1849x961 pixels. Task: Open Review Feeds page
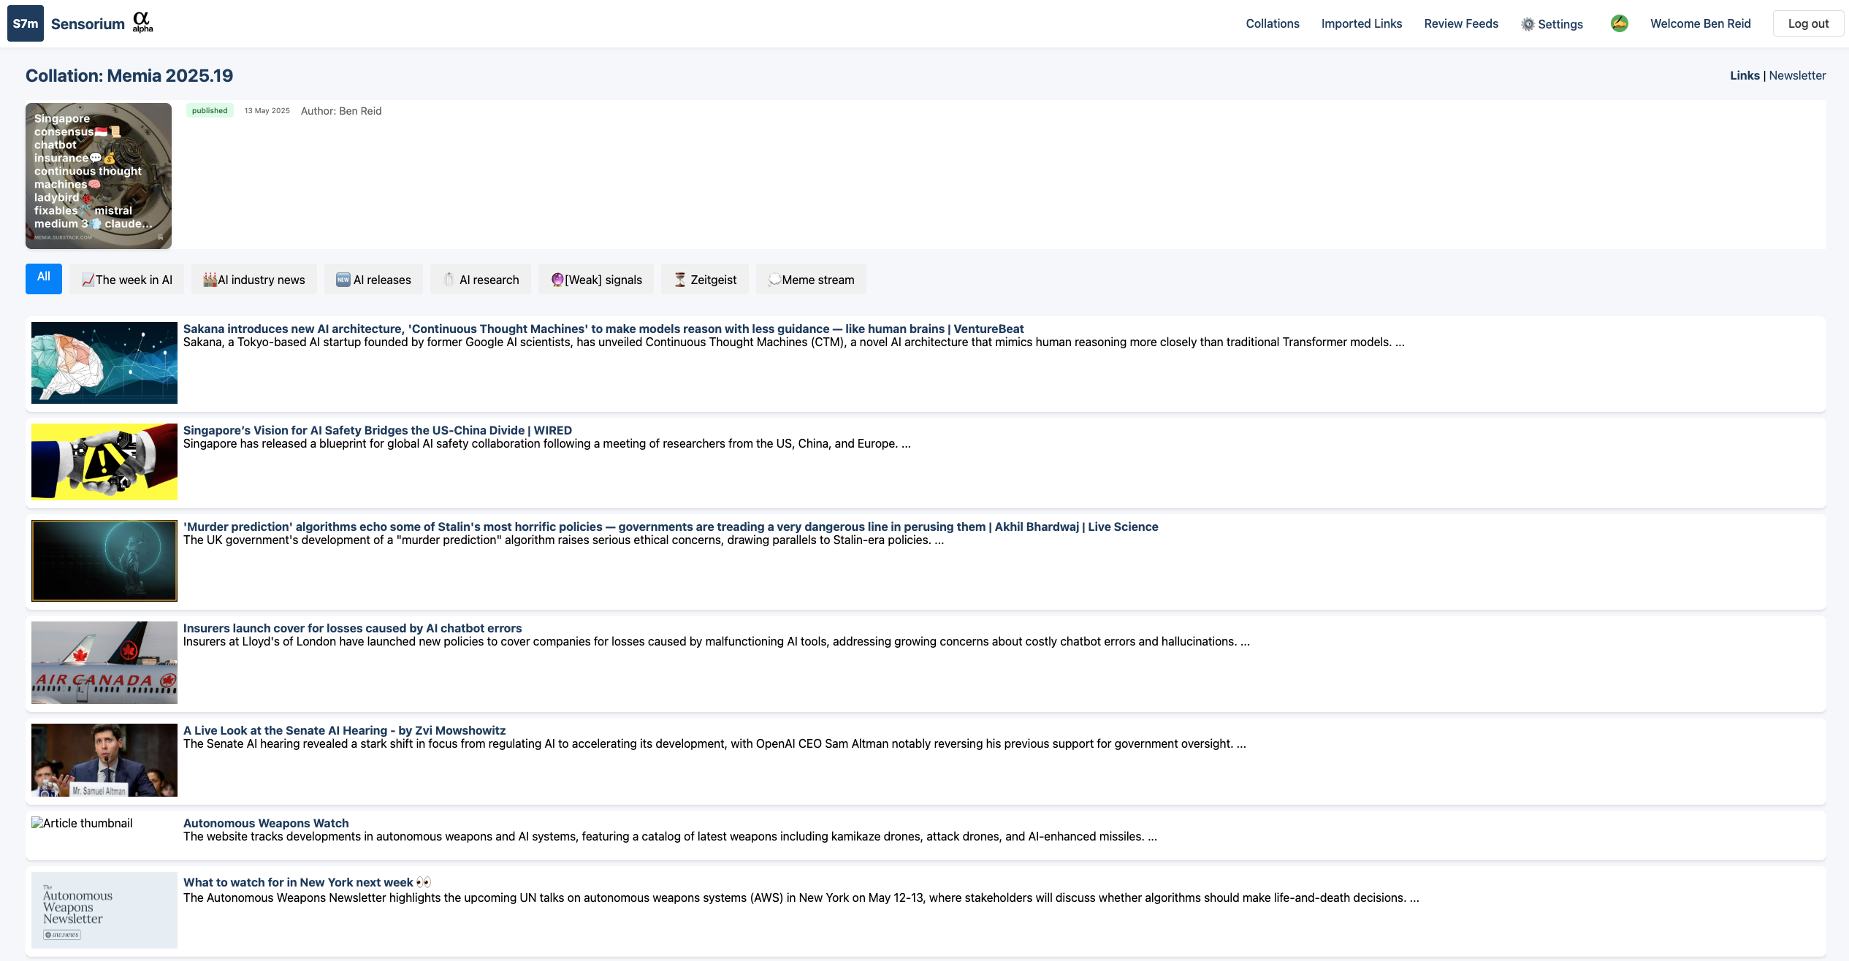pyautogui.click(x=1460, y=23)
